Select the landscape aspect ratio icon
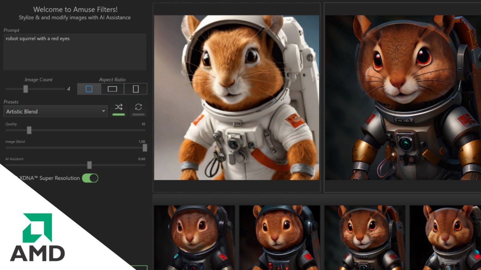481x270 pixels. click(x=112, y=89)
